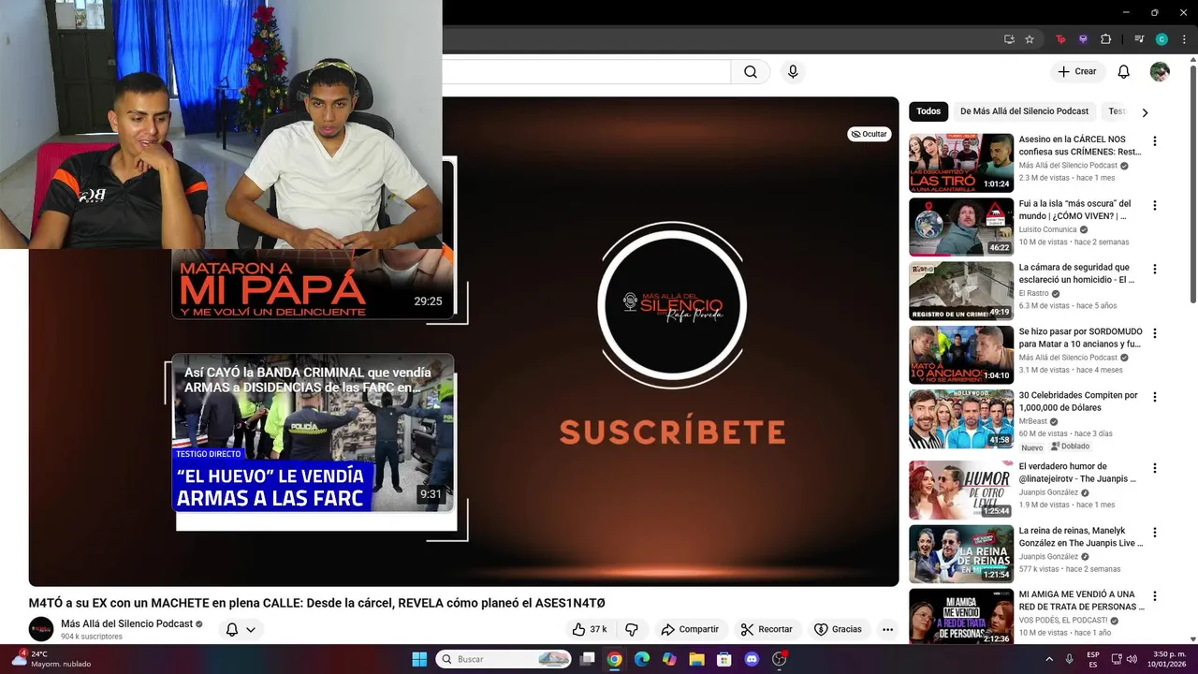Viewport: 1198px width, 674px height.
Task: Open the purple extension icon in toolbar
Action: coord(1083,39)
